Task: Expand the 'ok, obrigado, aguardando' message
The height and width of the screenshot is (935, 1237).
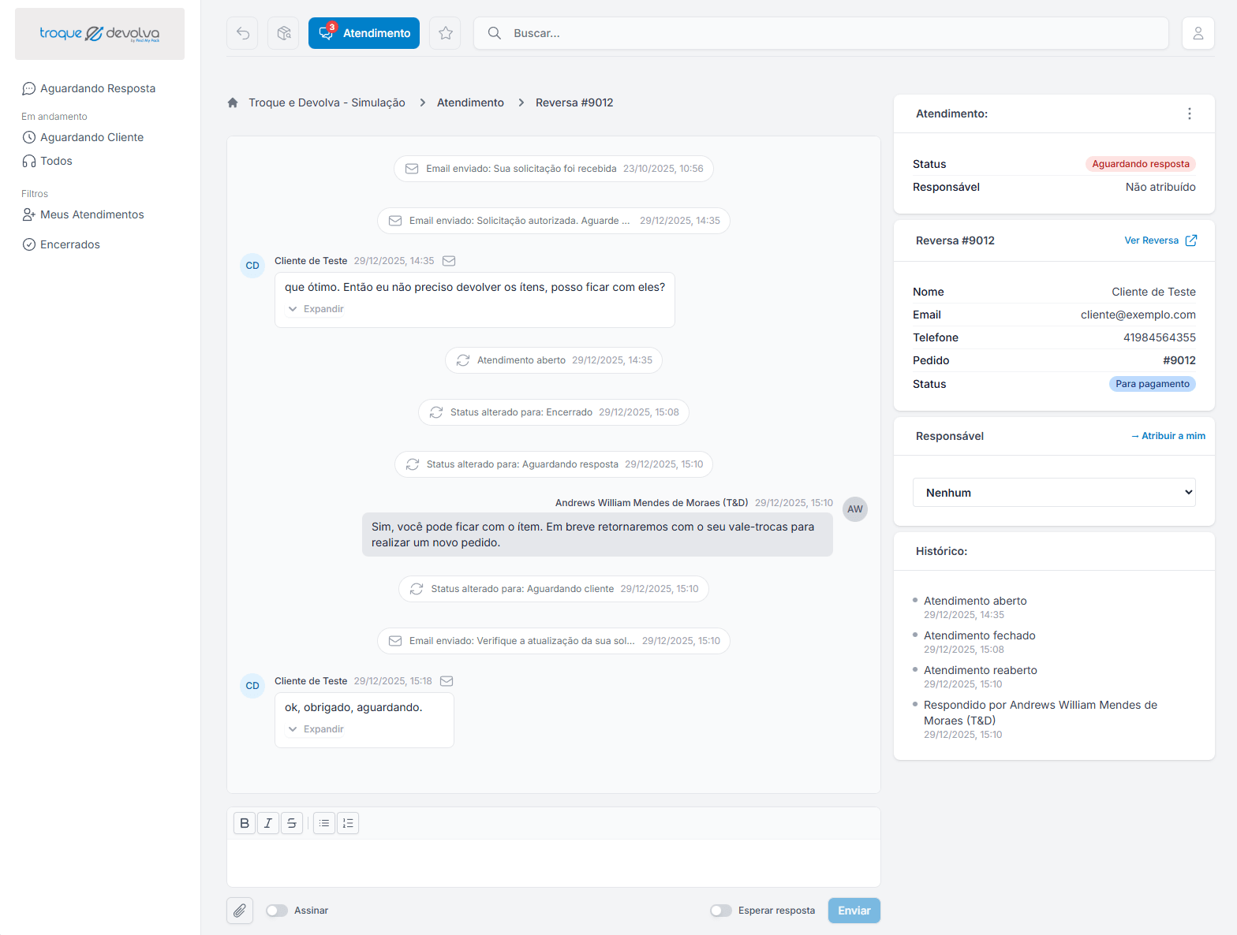Action: pyautogui.click(x=316, y=729)
